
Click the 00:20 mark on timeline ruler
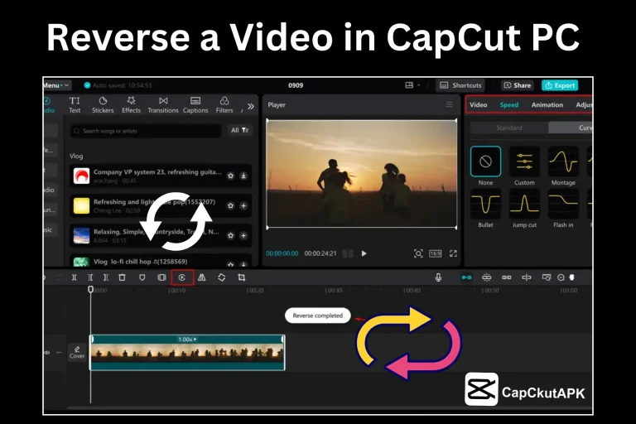(255, 291)
